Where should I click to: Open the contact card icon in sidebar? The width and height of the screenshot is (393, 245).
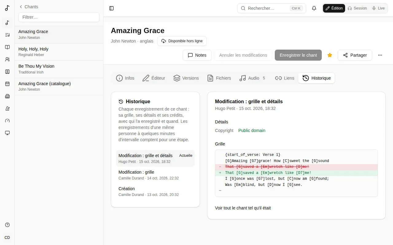coord(7,72)
